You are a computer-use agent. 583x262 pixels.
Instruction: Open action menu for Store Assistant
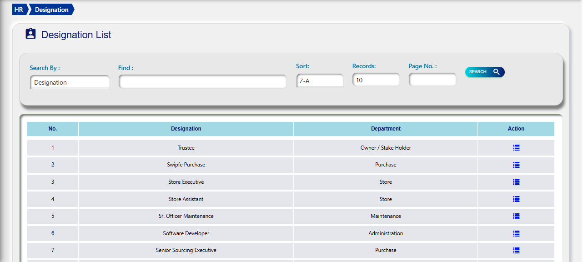coord(516,199)
